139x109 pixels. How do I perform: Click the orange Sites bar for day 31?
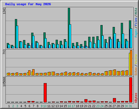[131, 63]
